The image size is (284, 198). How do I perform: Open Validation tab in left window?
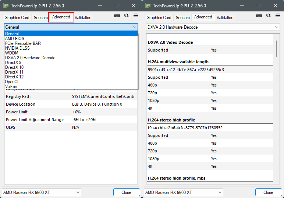click(83, 18)
